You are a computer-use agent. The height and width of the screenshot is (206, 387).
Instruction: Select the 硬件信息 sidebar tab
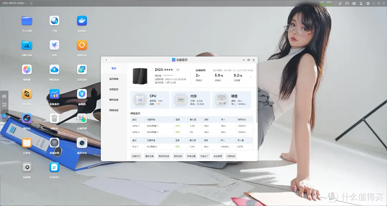(x=114, y=100)
